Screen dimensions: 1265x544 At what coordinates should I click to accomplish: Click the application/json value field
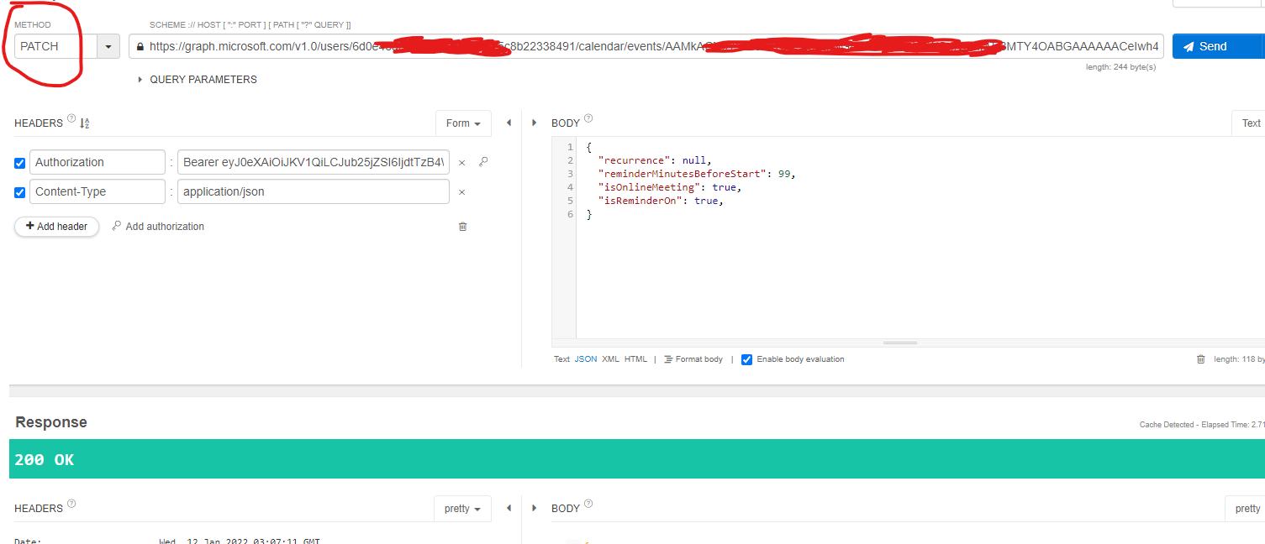coord(314,191)
